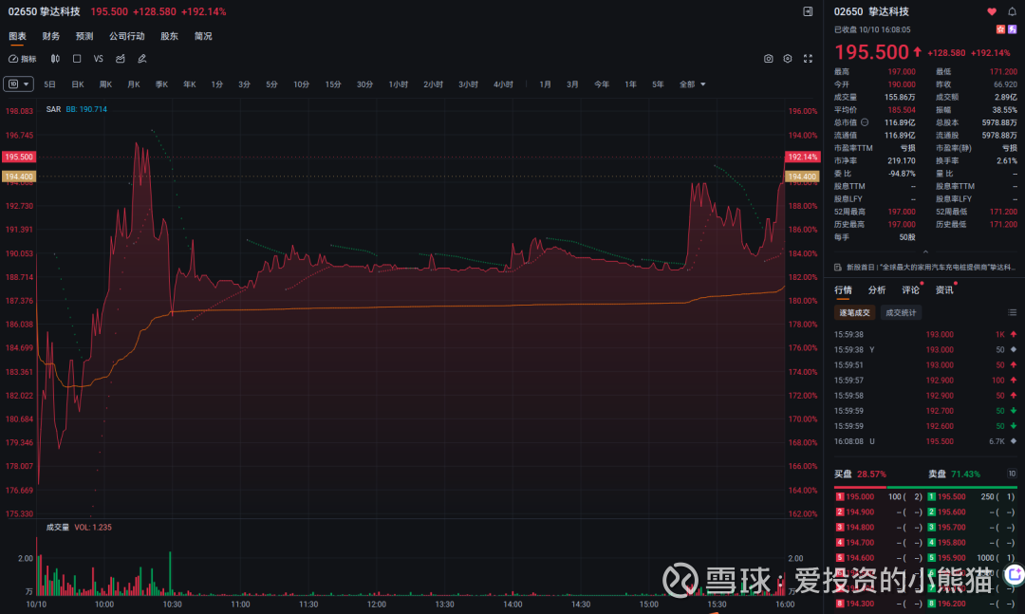Click the SAR indicator label on chart
This screenshot has height=614, width=1025.
[x=53, y=109]
